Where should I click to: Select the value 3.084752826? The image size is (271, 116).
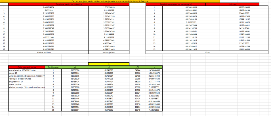click(x=49, y=22)
